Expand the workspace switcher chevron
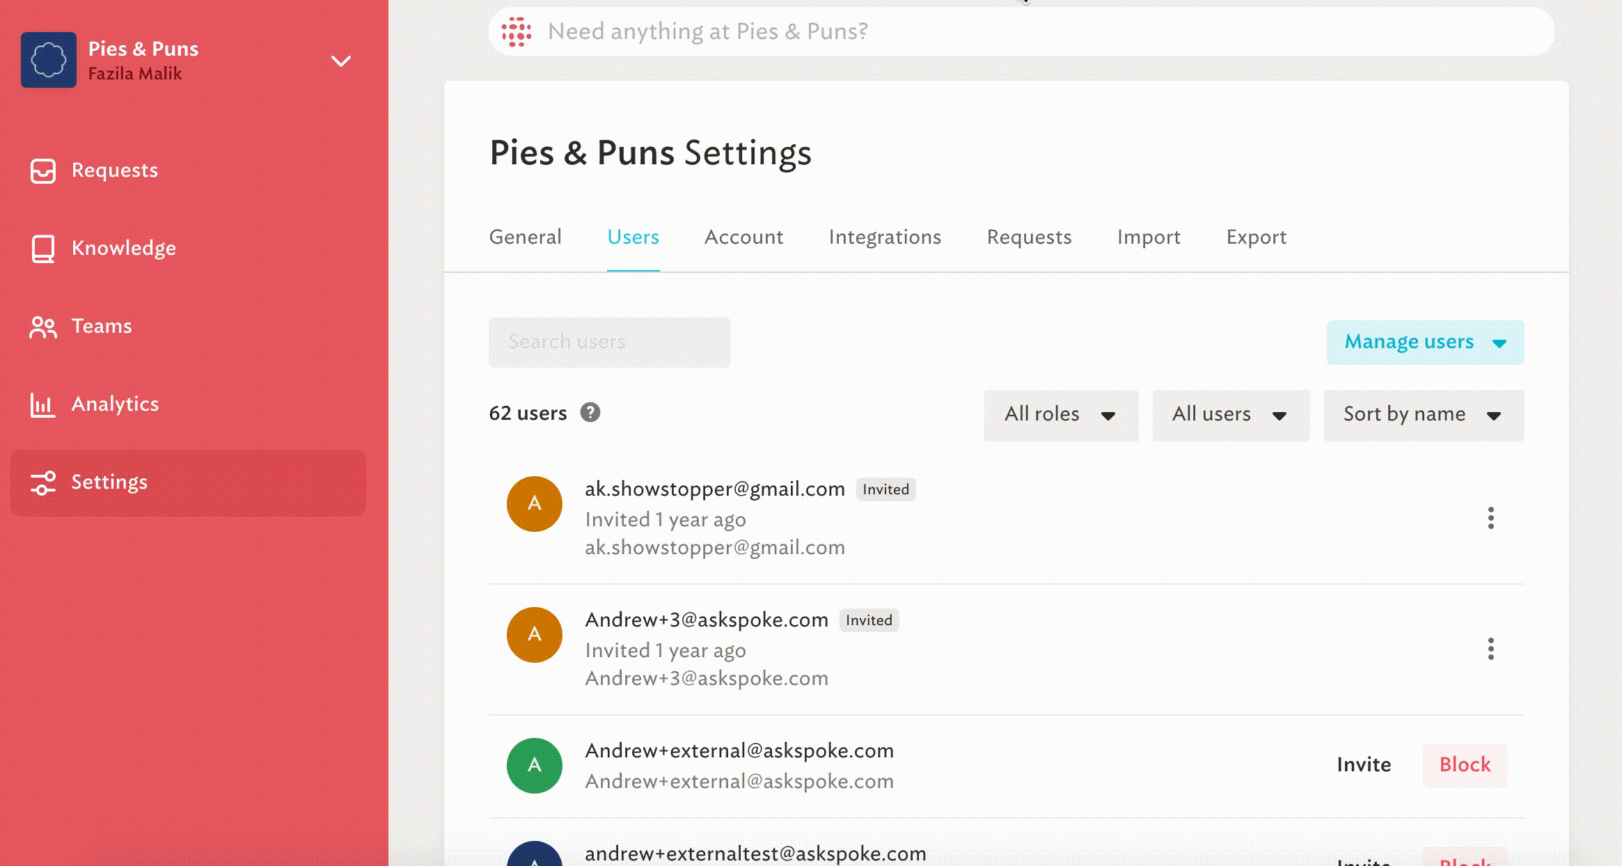The width and height of the screenshot is (1622, 866). (x=340, y=61)
